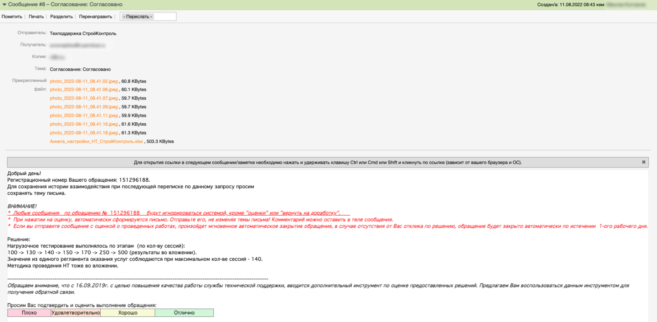The height and width of the screenshot is (322, 657).
Task: Collapse message #8 header triangle
Action: (x=4, y=5)
